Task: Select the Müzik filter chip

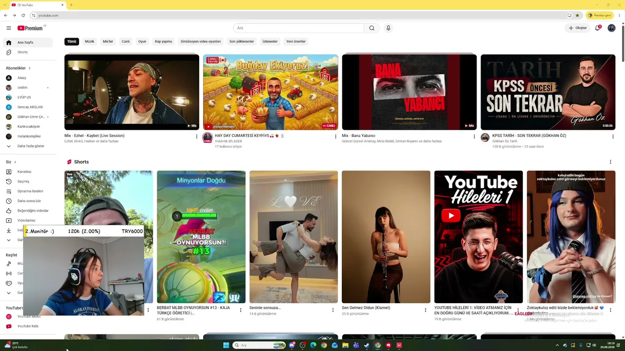Action: [89, 41]
